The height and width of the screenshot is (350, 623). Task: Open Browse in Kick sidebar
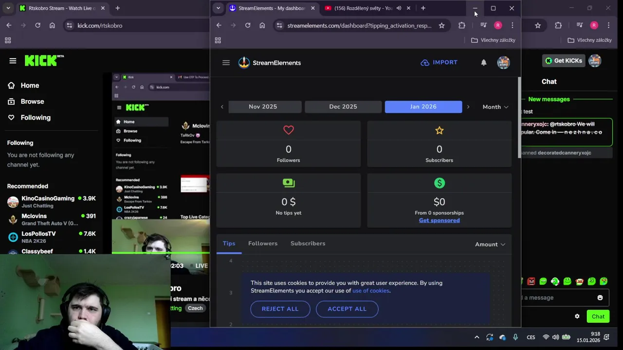pos(32,102)
